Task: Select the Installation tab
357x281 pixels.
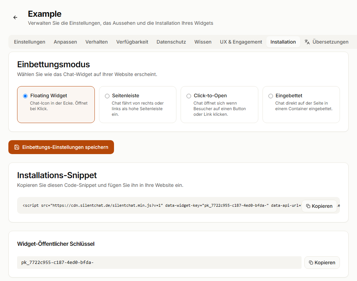Action: (283, 42)
